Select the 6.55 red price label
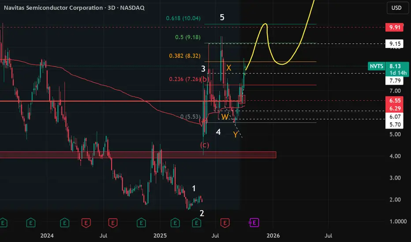 394,100
